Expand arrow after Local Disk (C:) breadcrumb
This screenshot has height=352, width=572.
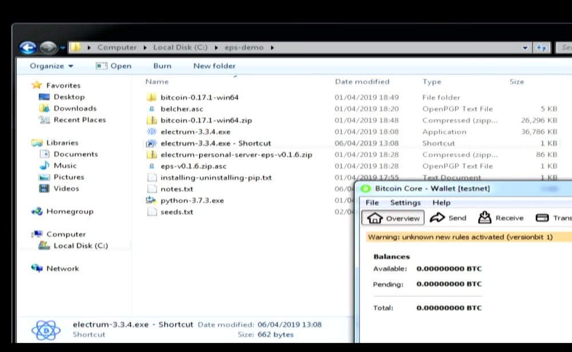(x=216, y=48)
